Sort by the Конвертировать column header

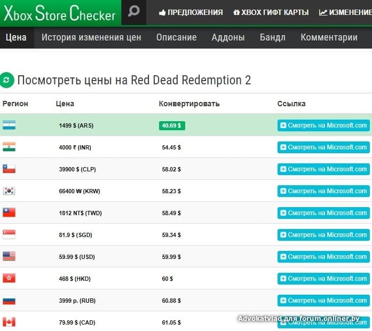click(x=189, y=104)
